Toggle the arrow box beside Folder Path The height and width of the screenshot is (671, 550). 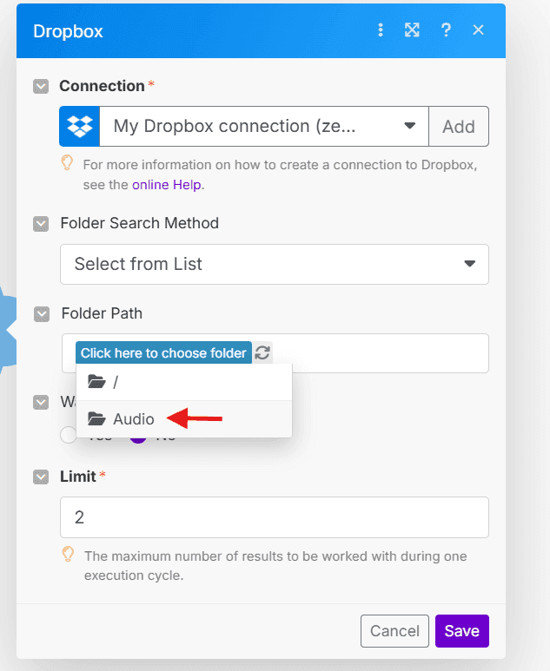click(41, 313)
